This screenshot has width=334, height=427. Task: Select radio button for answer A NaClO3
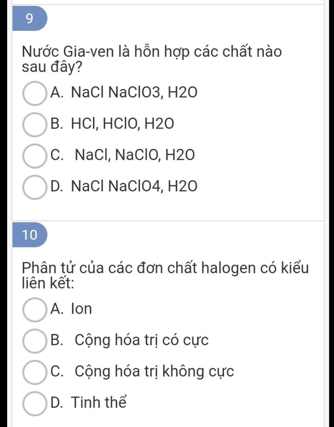click(34, 93)
